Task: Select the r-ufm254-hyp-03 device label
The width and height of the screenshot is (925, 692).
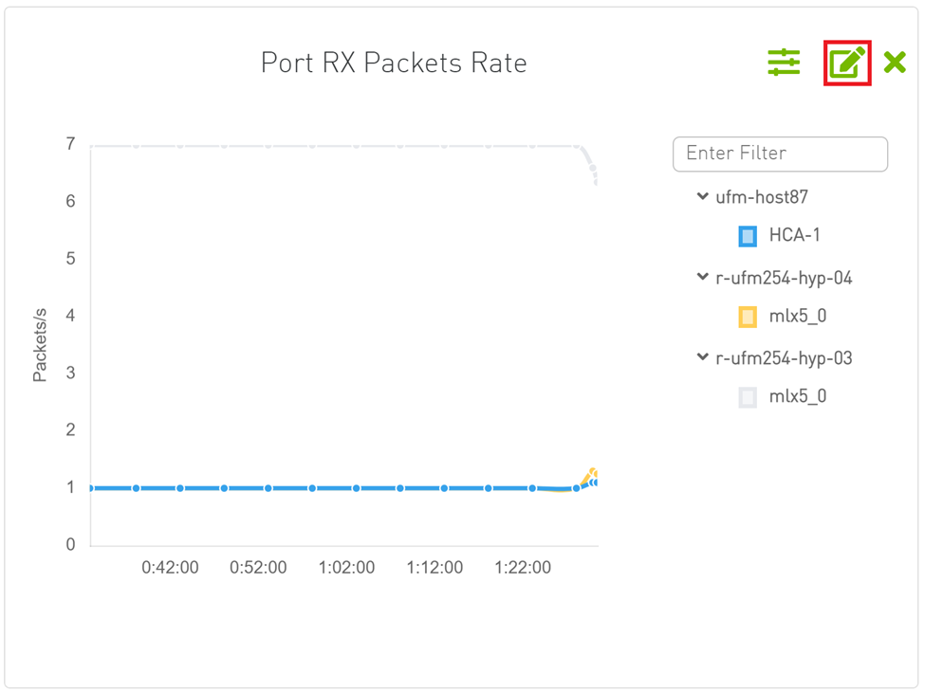Action: [784, 358]
